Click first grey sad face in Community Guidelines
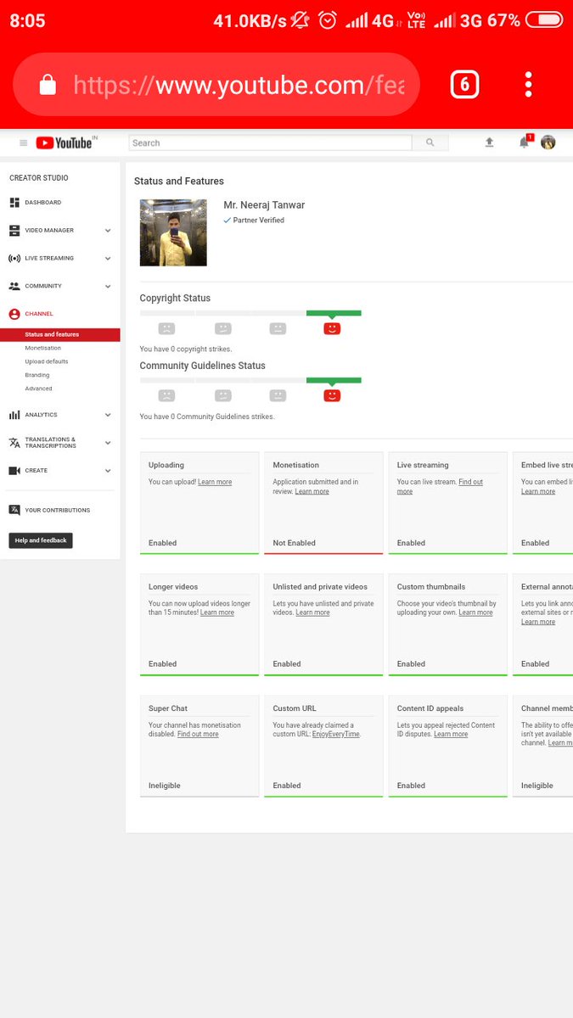The width and height of the screenshot is (573, 1018). coord(166,394)
